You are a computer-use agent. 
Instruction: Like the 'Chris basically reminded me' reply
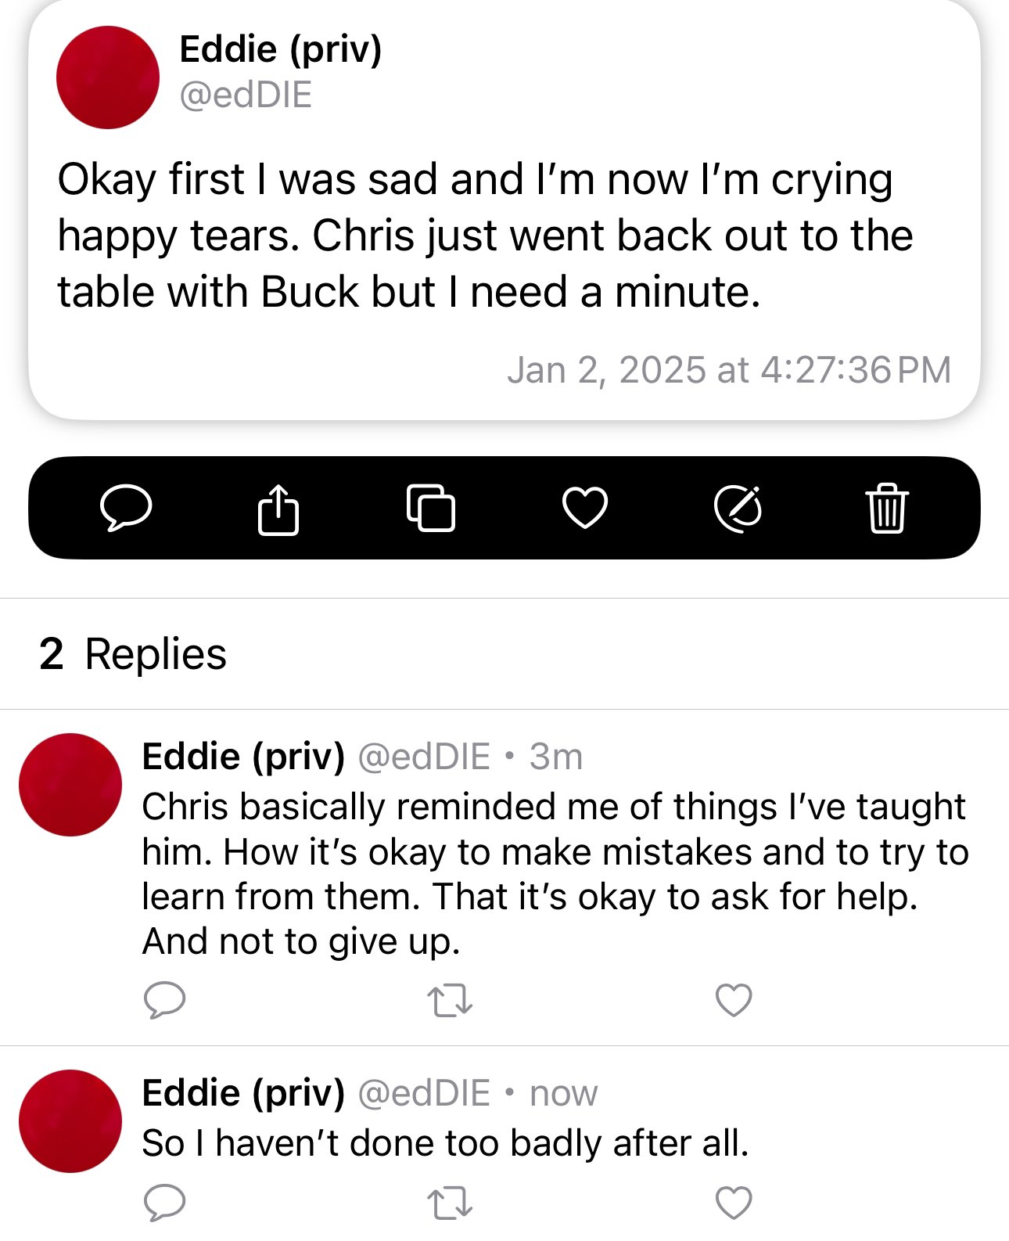coord(734,1000)
